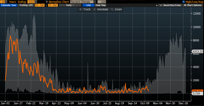Viewport: 204px width, 106px height.
Task: Toggle the Normalize Chart checkbox
Action: click(x=47, y=2)
